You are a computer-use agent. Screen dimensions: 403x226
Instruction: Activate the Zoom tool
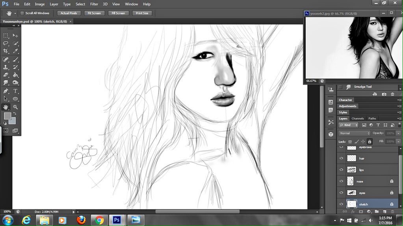click(15, 107)
